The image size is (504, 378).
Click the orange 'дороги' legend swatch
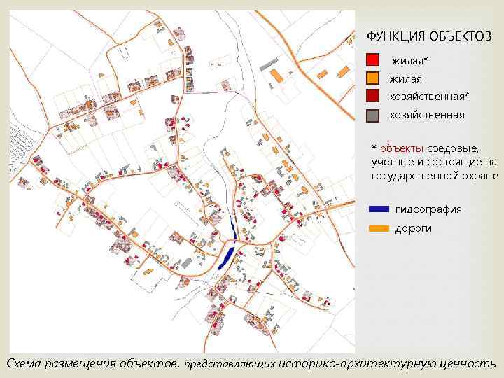tap(379, 228)
